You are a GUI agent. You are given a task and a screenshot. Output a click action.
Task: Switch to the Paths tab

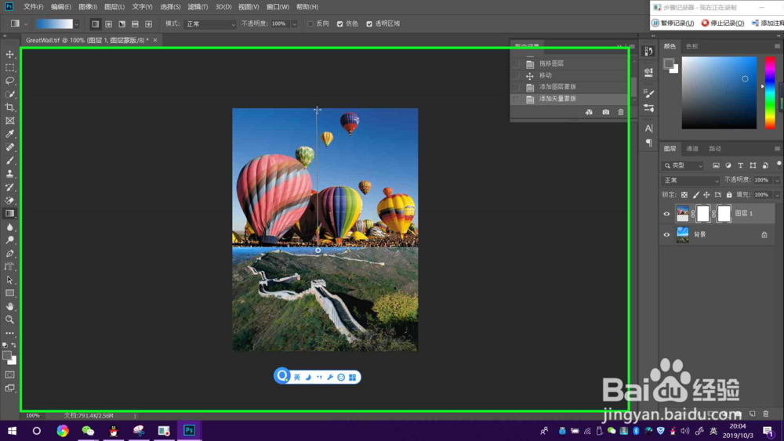coord(715,149)
